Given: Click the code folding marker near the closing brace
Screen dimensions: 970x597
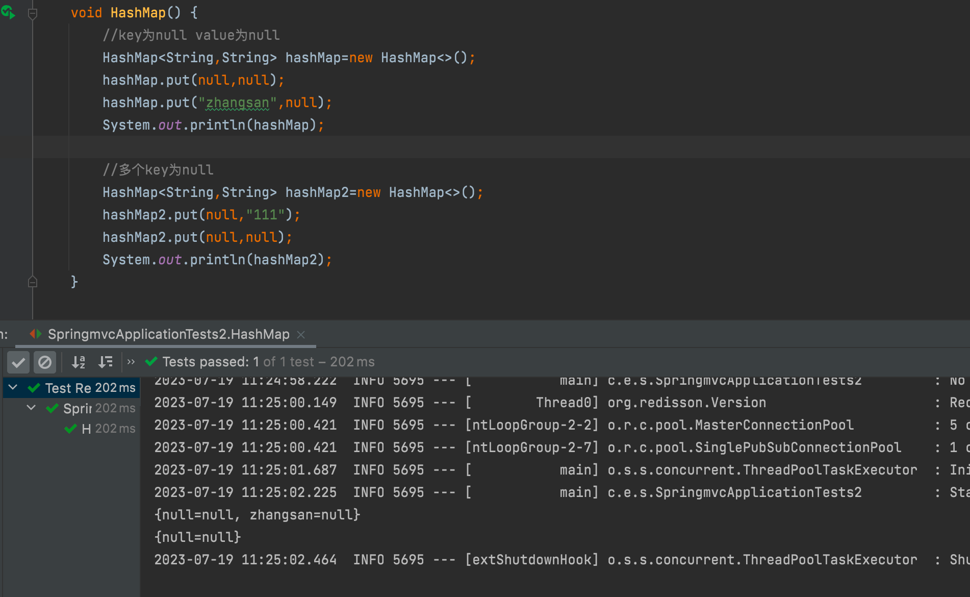Looking at the screenshot, I should pos(32,281).
